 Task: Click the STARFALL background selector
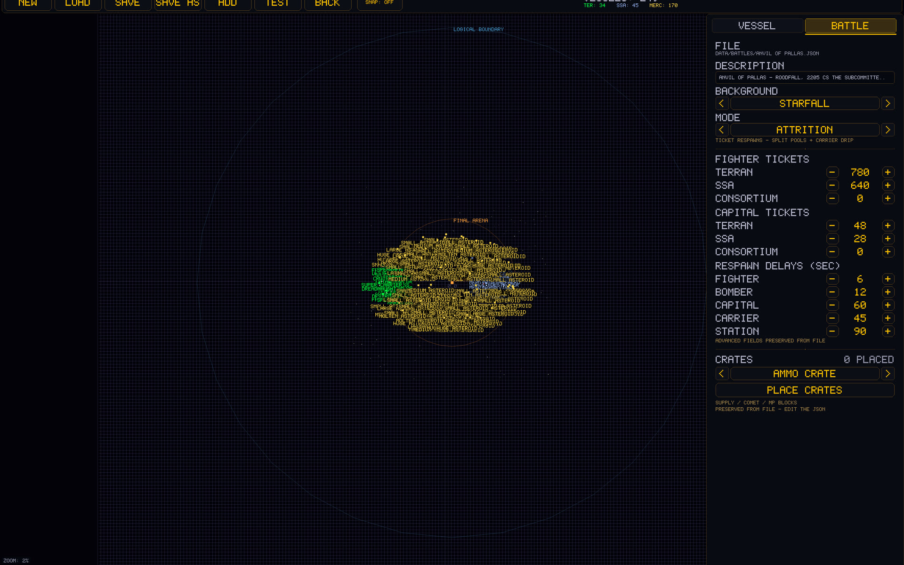point(805,104)
